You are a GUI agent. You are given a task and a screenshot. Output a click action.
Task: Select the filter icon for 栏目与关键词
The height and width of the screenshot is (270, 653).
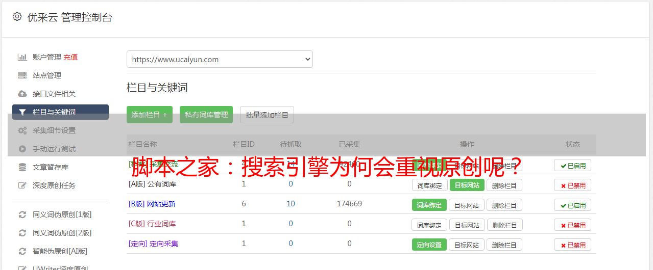click(22, 112)
